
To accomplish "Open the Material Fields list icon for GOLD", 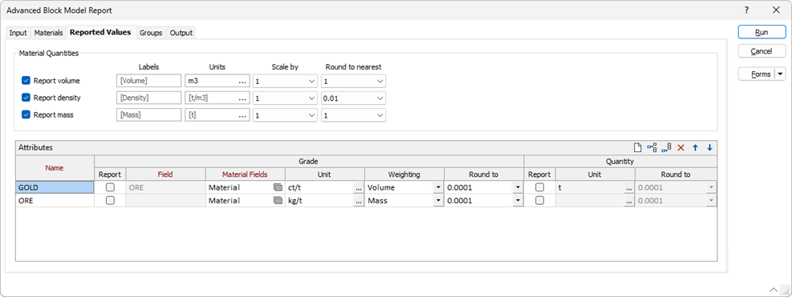I will [278, 187].
